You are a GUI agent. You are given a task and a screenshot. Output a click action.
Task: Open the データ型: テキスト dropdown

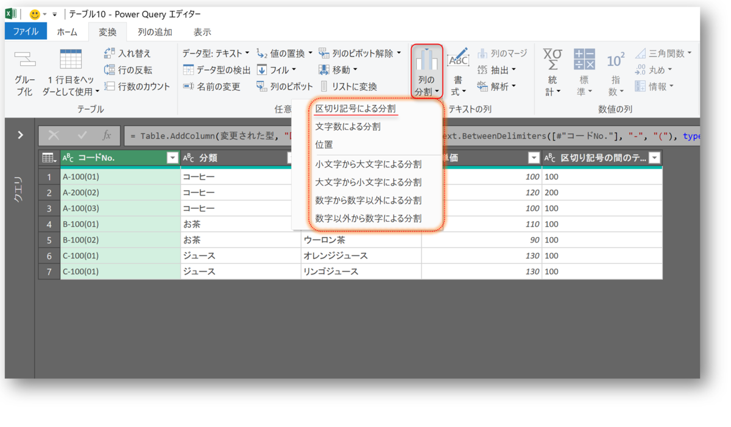click(x=209, y=54)
